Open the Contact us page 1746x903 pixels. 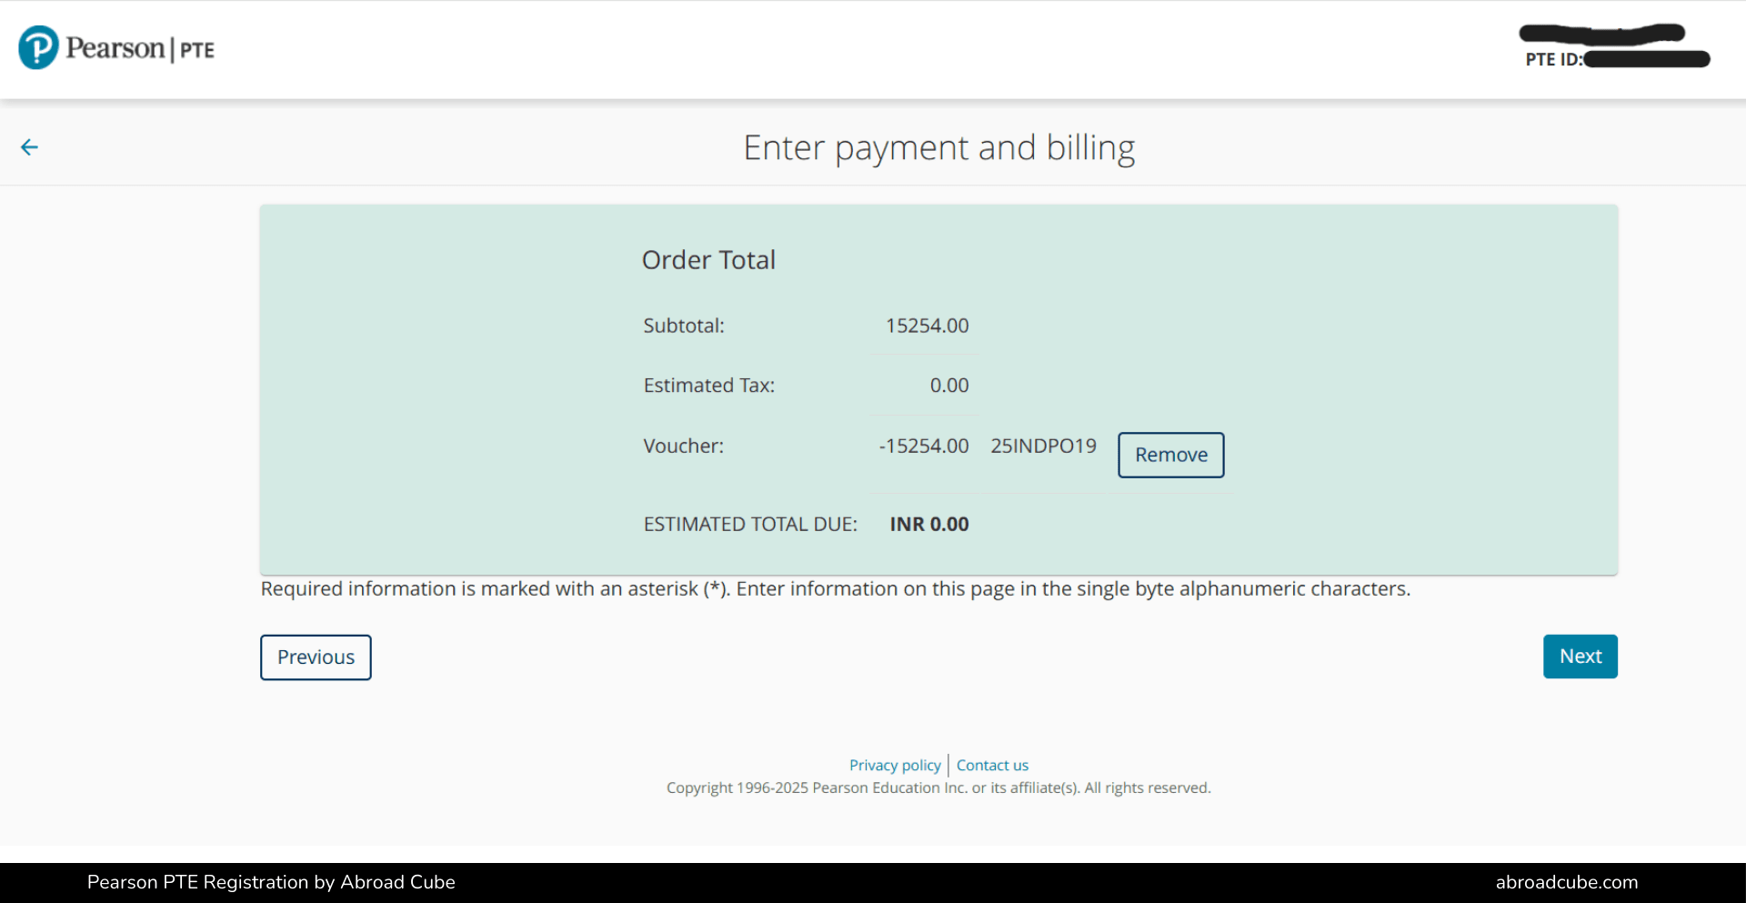click(992, 765)
